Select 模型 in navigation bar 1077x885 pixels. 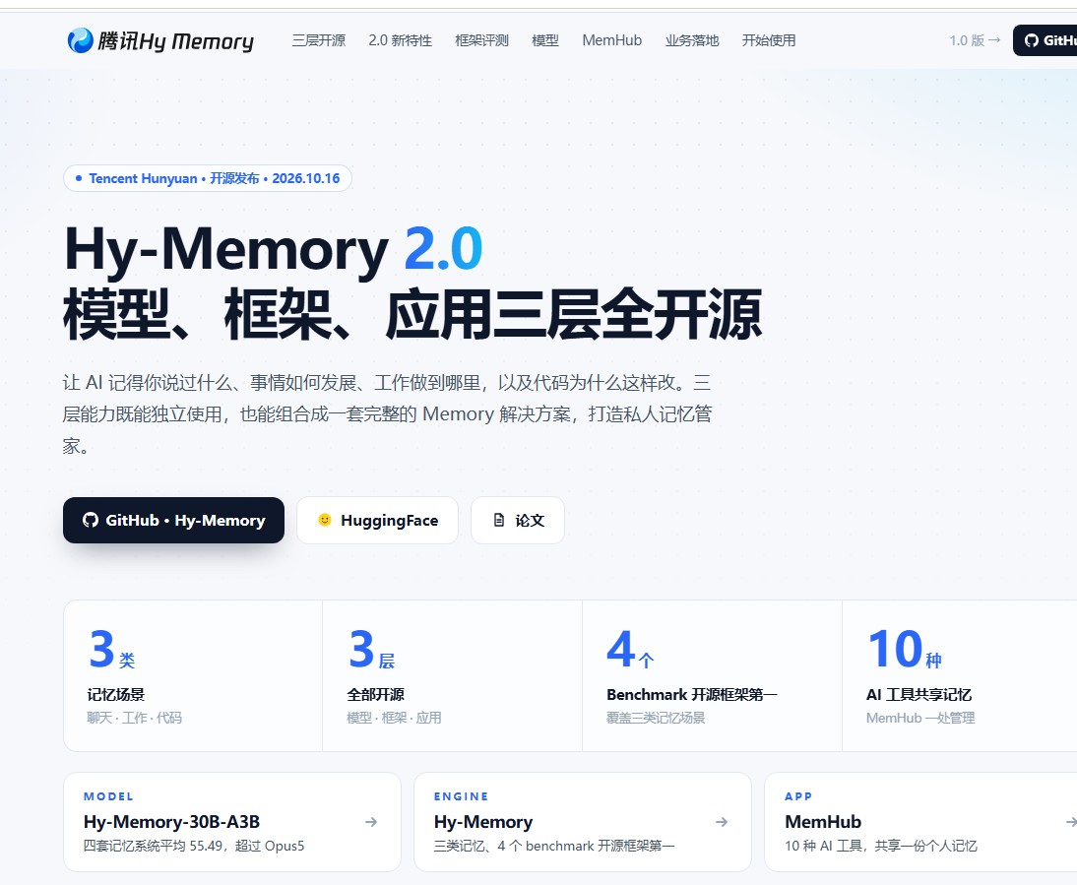[545, 40]
